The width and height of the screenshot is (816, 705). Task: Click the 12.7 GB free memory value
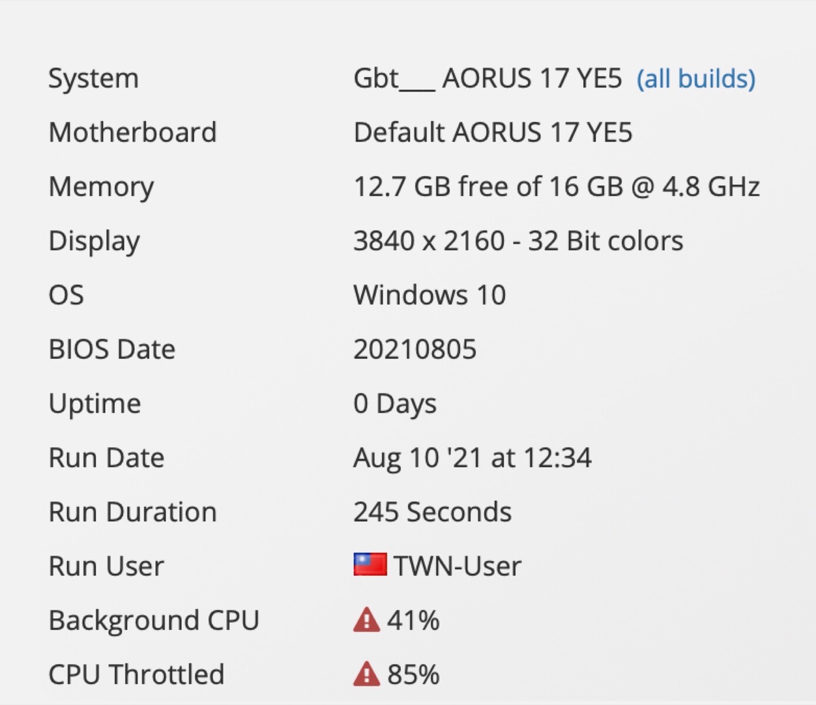click(x=556, y=187)
